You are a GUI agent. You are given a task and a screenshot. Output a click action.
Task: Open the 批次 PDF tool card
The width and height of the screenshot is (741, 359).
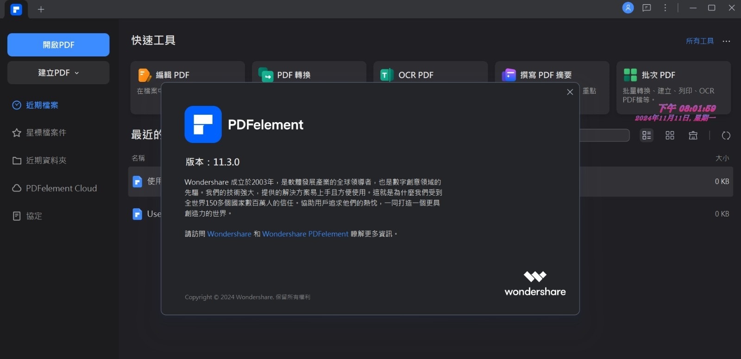coord(673,88)
